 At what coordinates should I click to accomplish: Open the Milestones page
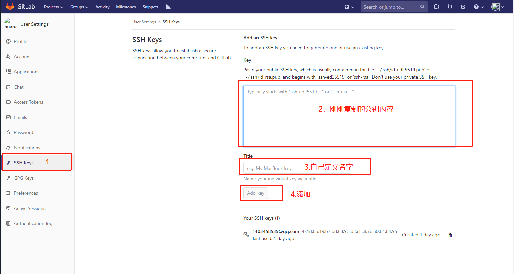[x=126, y=7]
